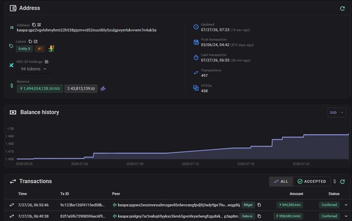Click the transactions count 497

(204, 76)
